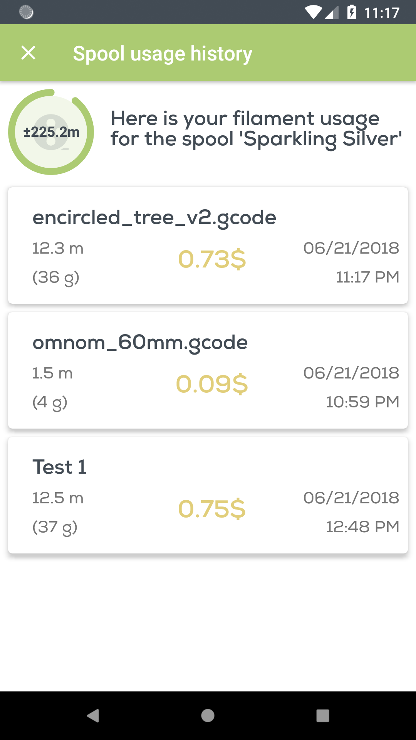Open the recent apps overview button
The width and height of the screenshot is (416, 740).
(x=323, y=716)
